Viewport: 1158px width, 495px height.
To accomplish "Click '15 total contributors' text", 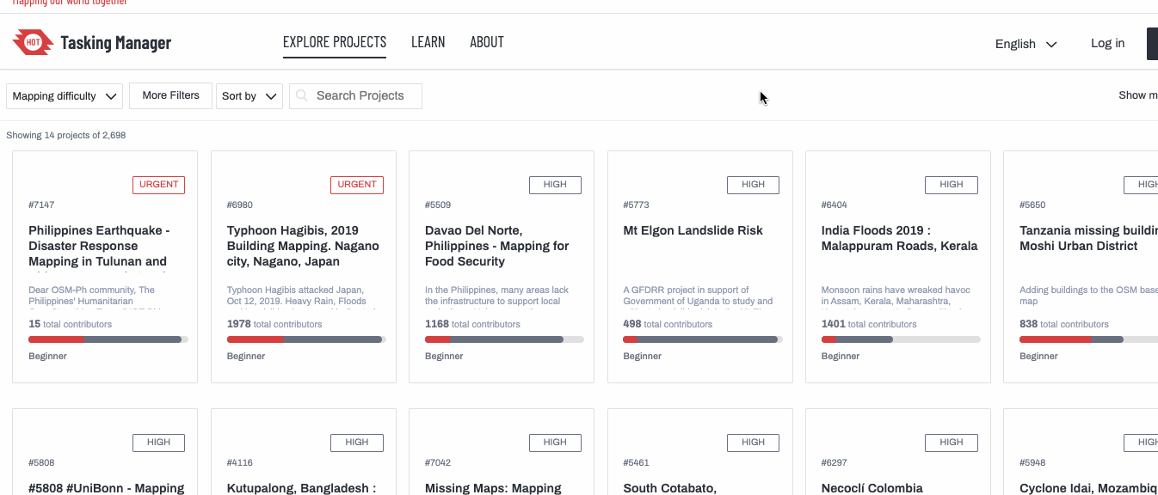I will [71, 324].
